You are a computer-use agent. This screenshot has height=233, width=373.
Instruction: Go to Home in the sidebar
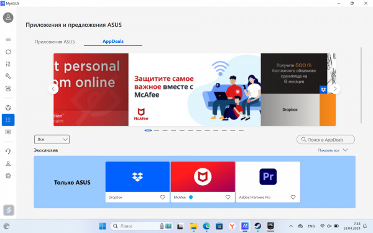8,52
